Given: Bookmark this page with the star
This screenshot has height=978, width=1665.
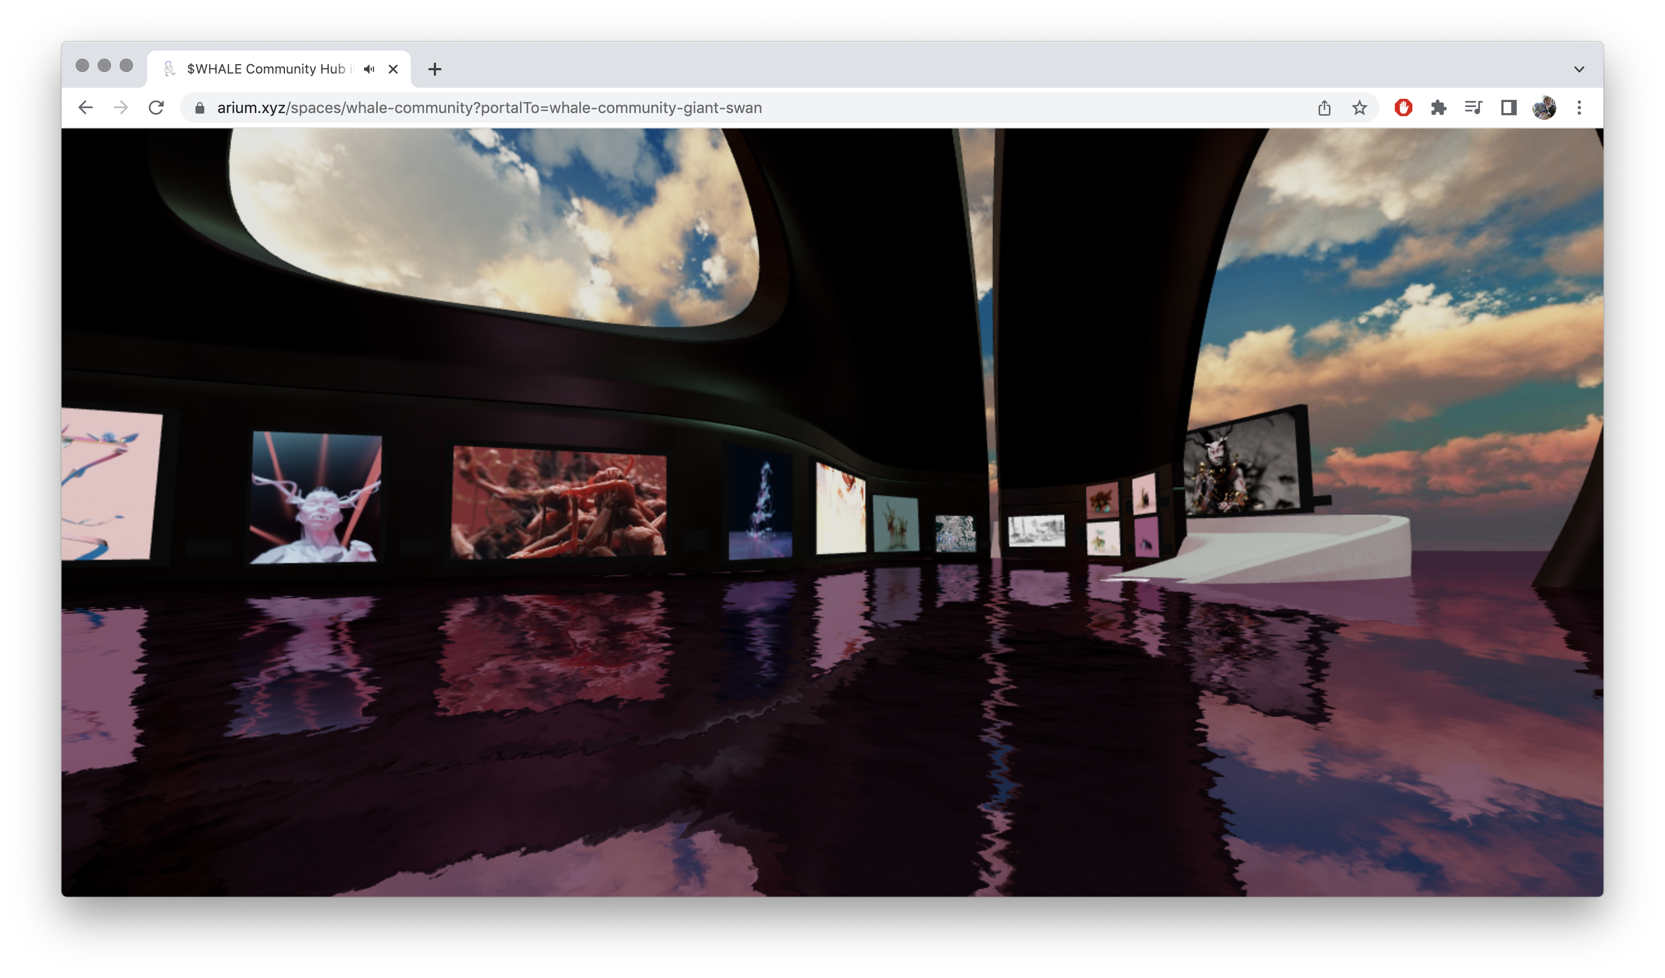Looking at the screenshot, I should tap(1359, 108).
